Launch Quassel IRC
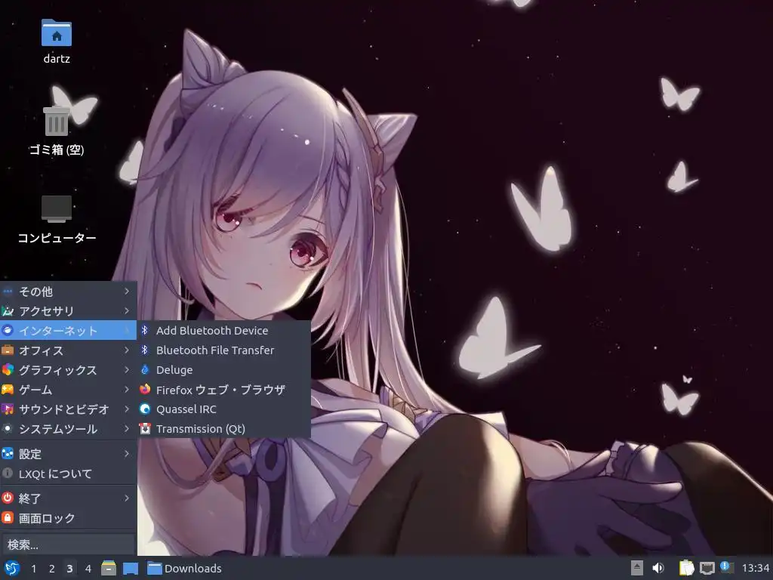Screen dimensions: 773x580 click(224, 409)
